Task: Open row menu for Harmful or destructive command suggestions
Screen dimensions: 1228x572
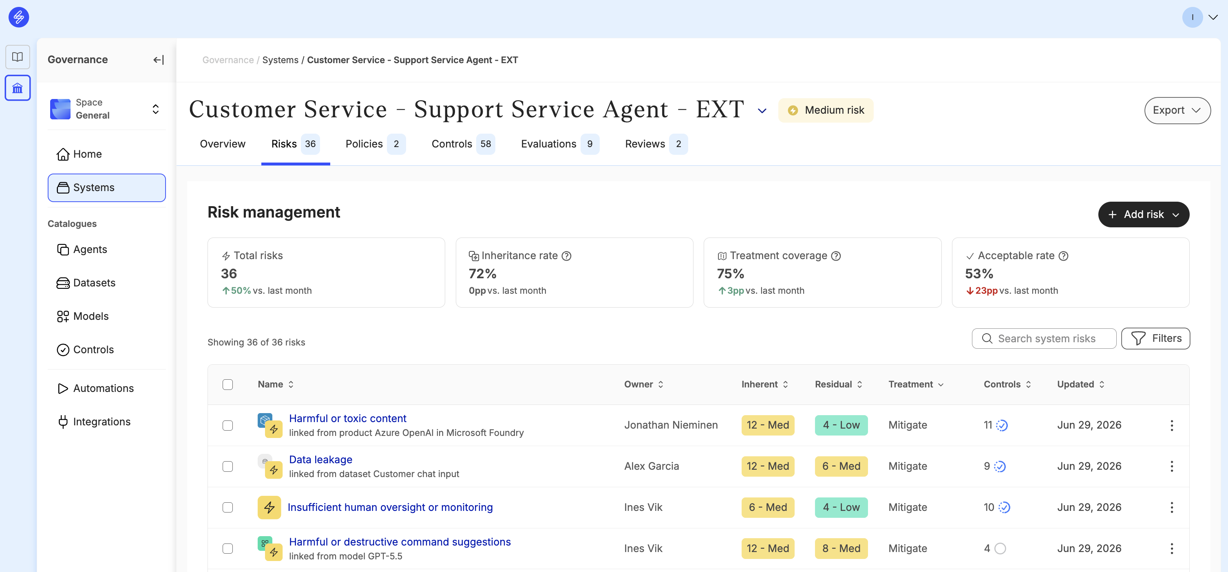Action: coord(1171,548)
